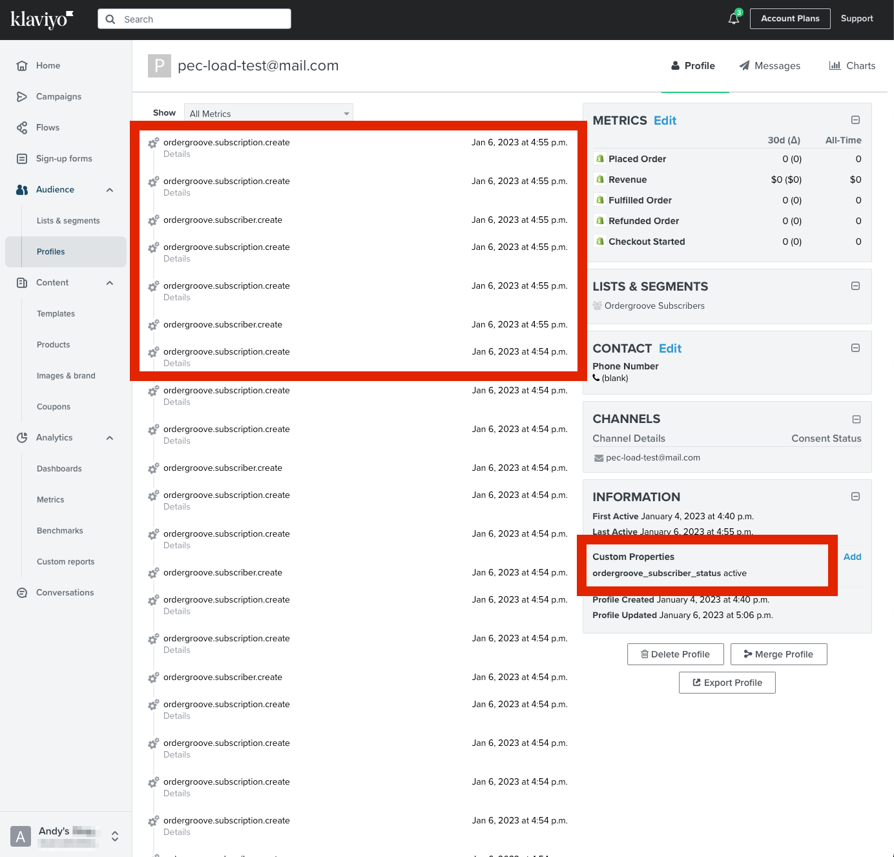This screenshot has width=894, height=857.
Task: Click the notifications bell icon
Action: click(x=734, y=19)
